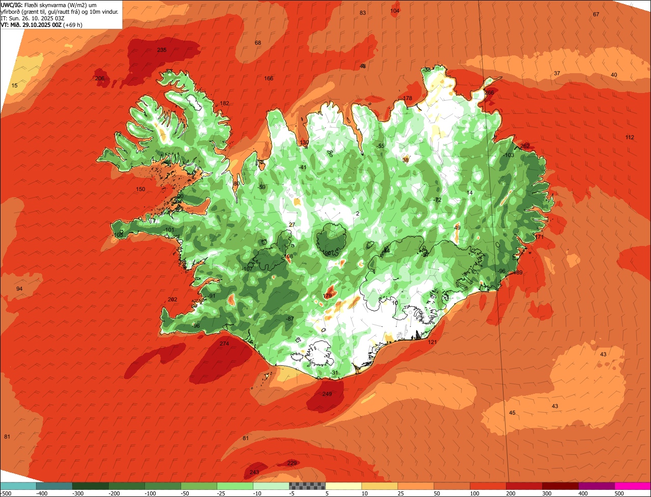Screen dimensions: 651x497
Task: Click the valid time 'VT: Mið. 29.10.2025 00Z (+69 h)'
Action: point(41,24)
